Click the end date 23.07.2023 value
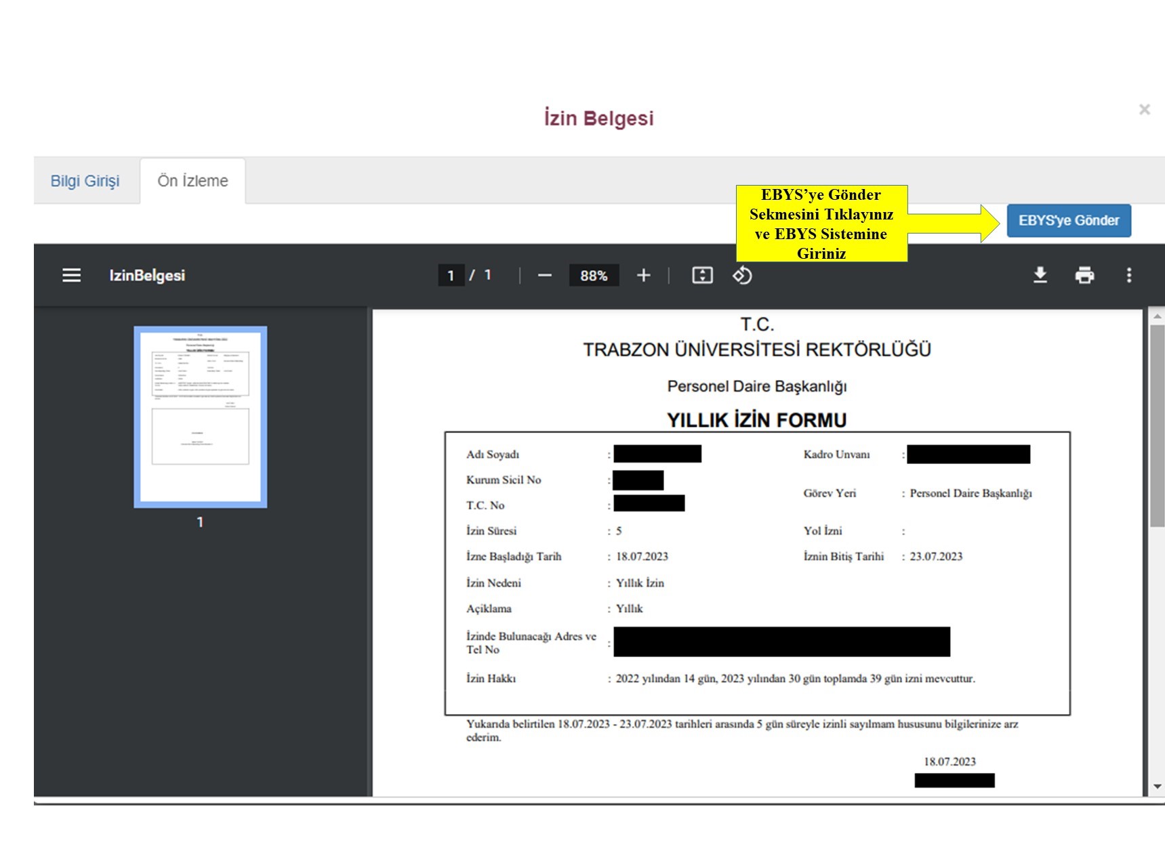The width and height of the screenshot is (1165, 861). tap(936, 556)
